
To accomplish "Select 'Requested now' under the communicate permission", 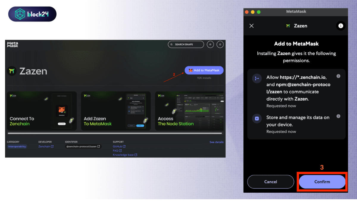I will click(281, 106).
